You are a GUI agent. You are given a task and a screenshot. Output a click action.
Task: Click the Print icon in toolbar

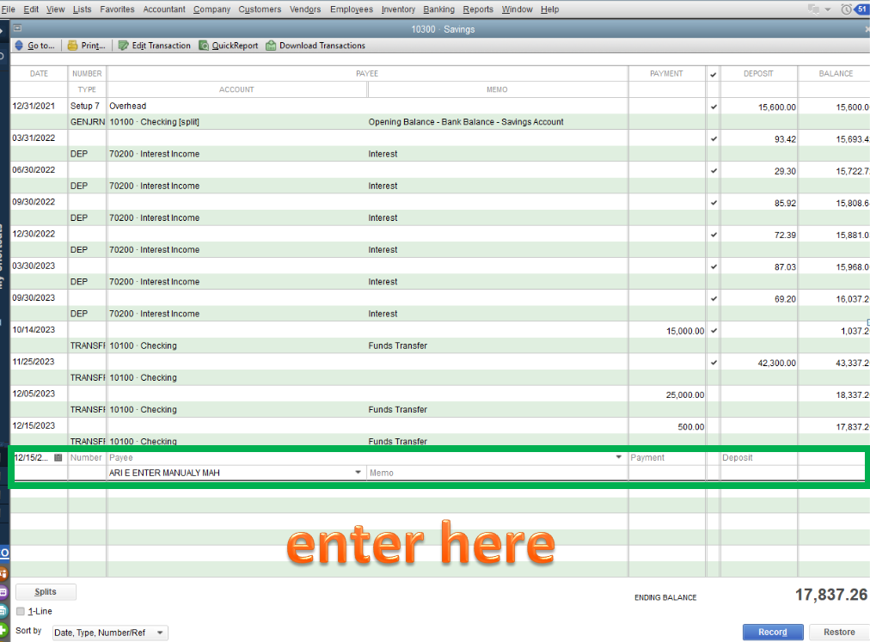click(73, 46)
